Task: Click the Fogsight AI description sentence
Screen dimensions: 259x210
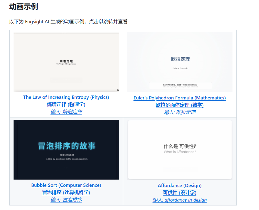Action: tap(68, 22)
